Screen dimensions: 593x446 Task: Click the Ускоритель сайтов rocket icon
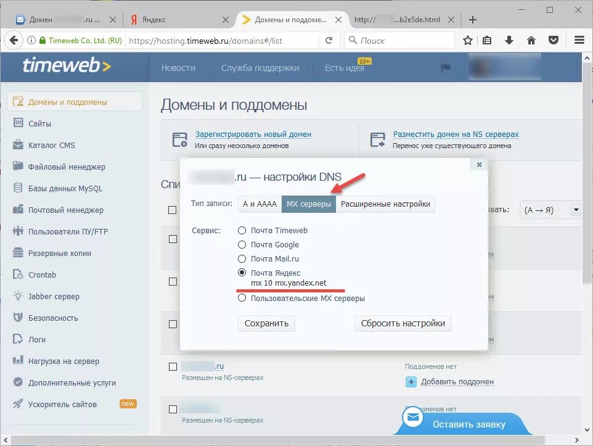tap(18, 403)
